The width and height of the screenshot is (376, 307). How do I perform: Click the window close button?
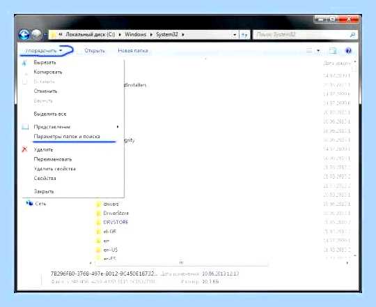349,20
